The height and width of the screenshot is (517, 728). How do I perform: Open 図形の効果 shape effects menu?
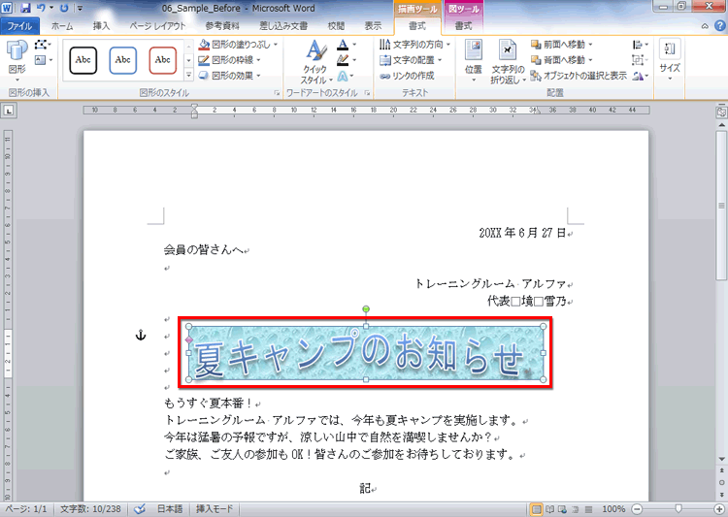click(x=229, y=76)
